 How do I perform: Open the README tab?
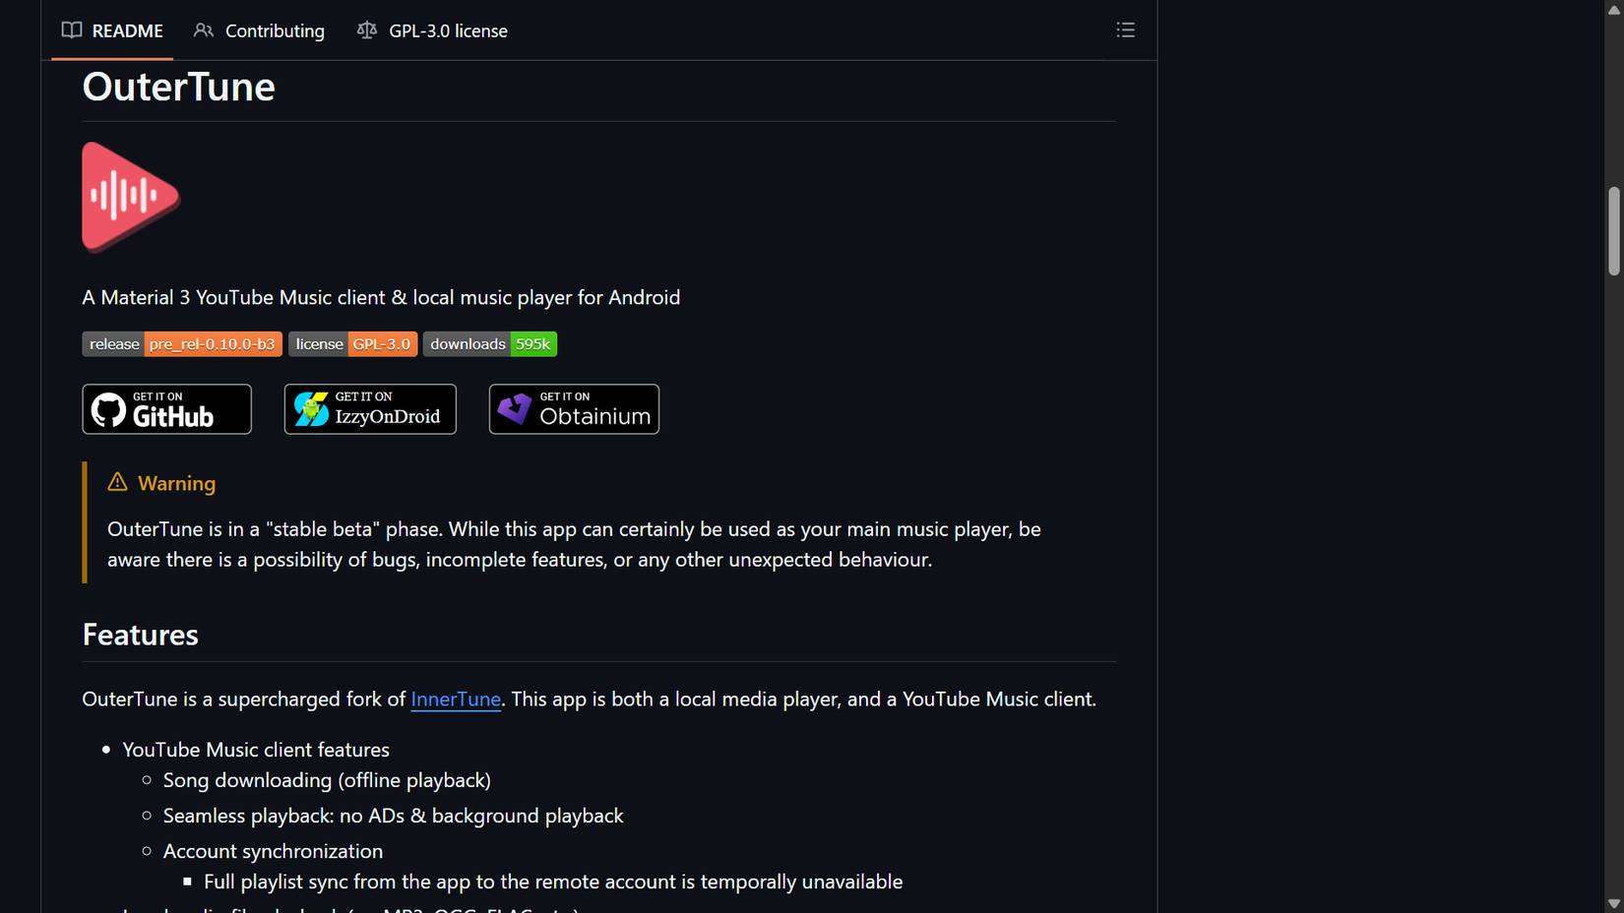[x=112, y=30]
